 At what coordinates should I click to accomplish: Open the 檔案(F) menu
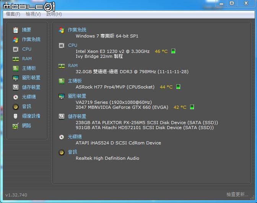pos(13,14)
